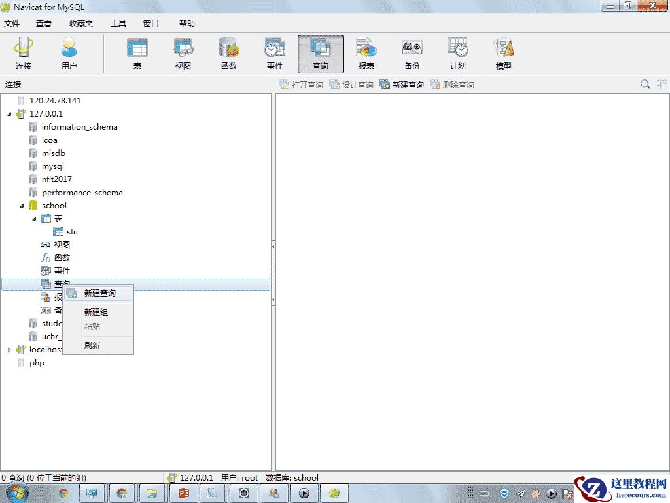Open the media player taskbar icon

pos(304,494)
